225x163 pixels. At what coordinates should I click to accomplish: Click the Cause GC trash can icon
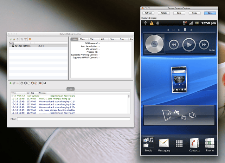pyautogui.click(x=18, y=39)
